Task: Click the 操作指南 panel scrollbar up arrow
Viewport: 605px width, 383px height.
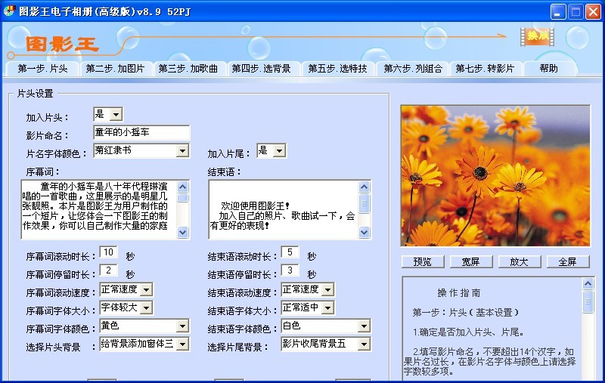Action: click(x=588, y=284)
